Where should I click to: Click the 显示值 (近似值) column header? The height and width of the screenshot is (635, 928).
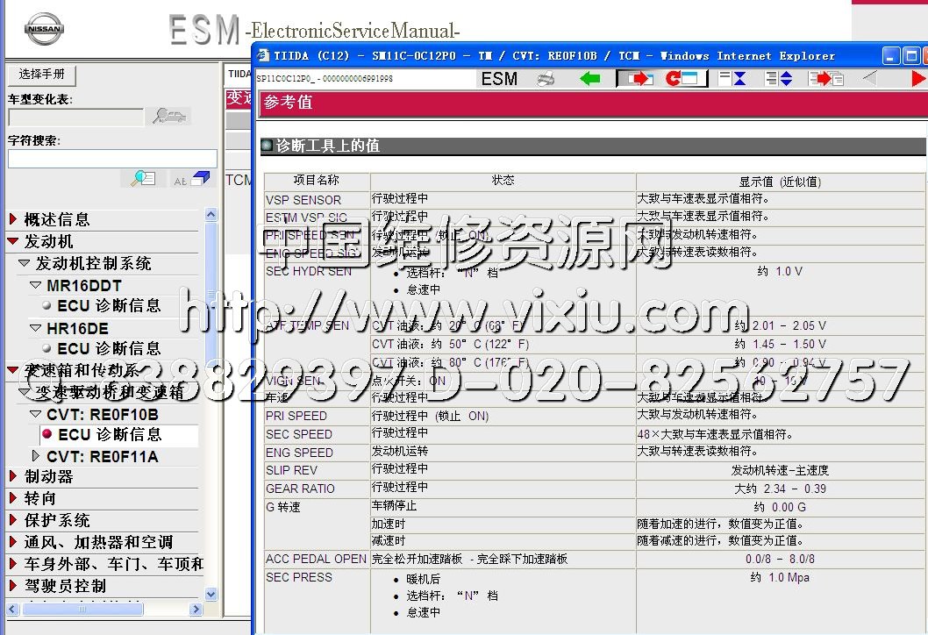coord(780,182)
